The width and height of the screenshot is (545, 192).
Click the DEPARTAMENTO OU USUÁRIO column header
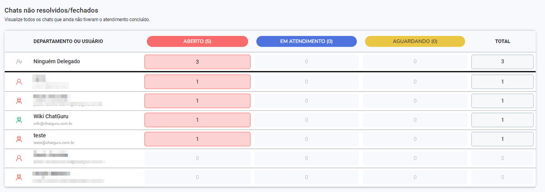pyautogui.click(x=68, y=41)
